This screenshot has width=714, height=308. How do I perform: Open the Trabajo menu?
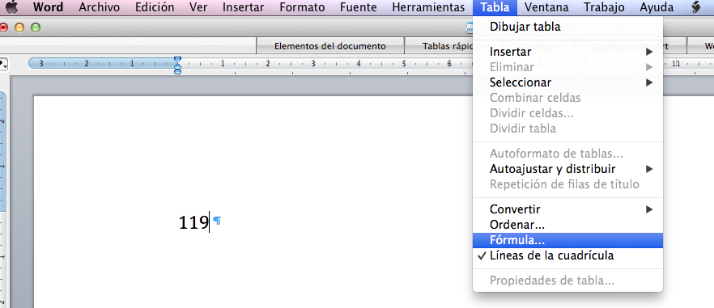[x=604, y=7]
